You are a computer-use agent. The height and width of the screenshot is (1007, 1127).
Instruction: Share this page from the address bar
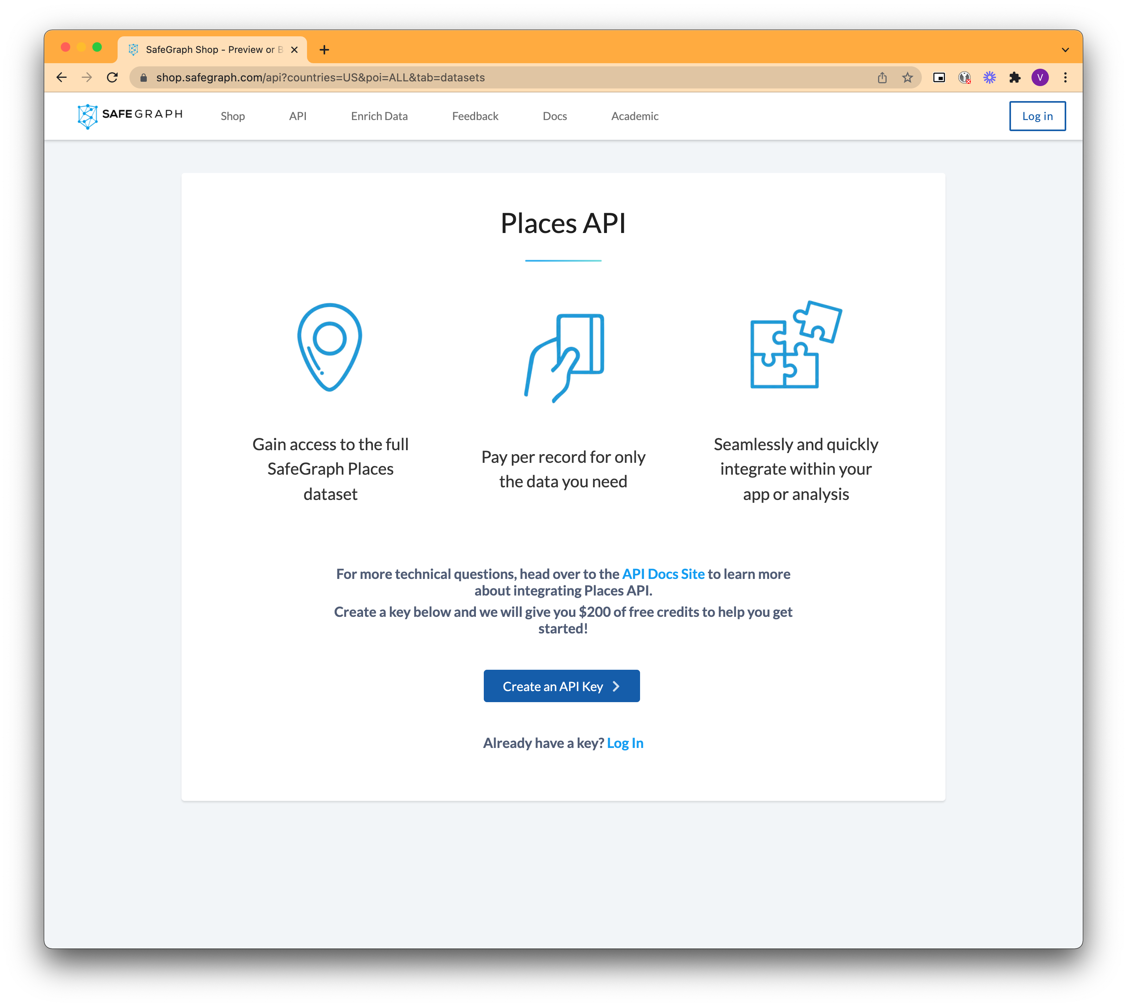pyautogui.click(x=882, y=77)
